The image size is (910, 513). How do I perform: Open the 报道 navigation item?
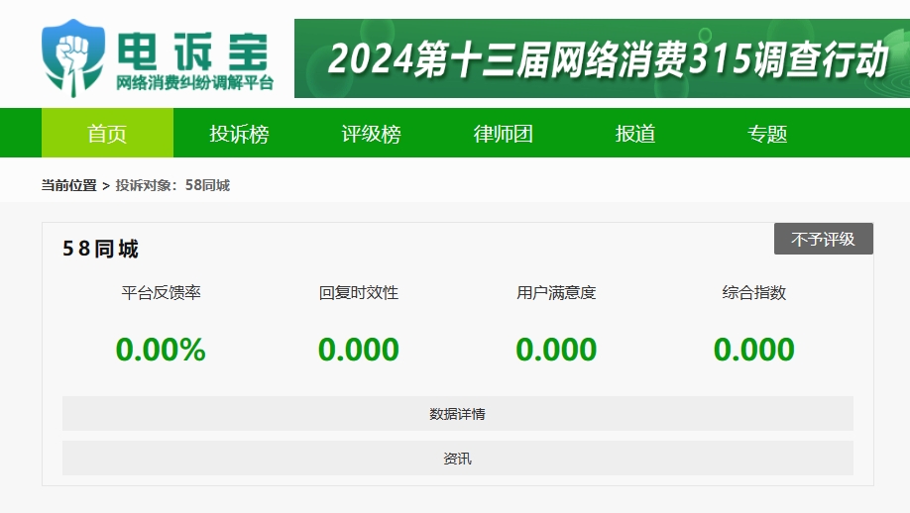tap(634, 134)
